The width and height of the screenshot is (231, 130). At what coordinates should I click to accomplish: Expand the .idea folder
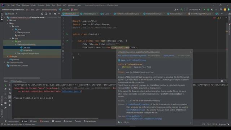(8, 20)
